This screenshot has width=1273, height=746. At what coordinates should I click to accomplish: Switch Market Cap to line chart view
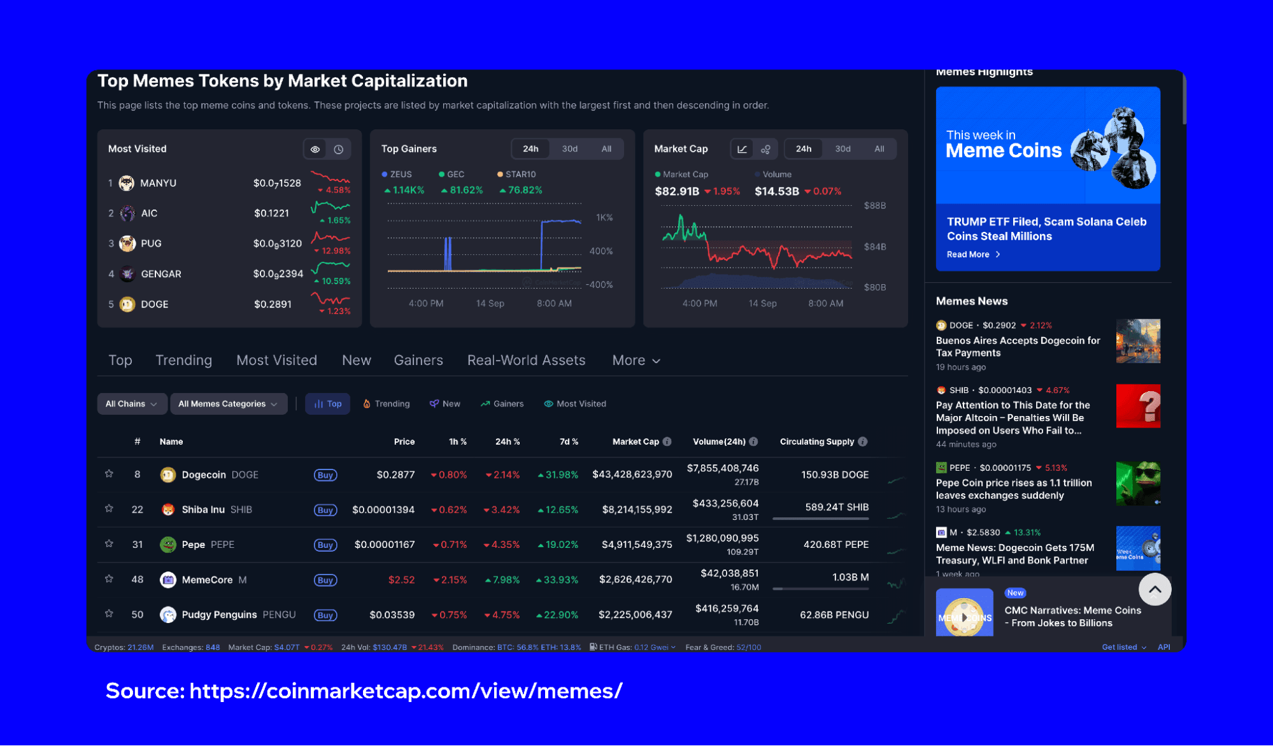coord(742,148)
